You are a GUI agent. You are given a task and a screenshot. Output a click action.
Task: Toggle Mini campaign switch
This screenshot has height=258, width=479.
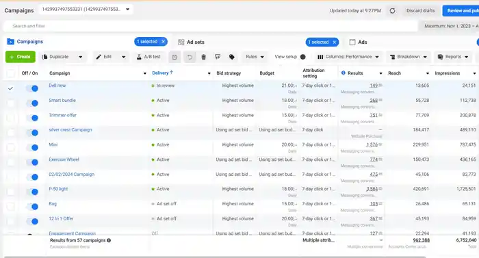pos(32,148)
